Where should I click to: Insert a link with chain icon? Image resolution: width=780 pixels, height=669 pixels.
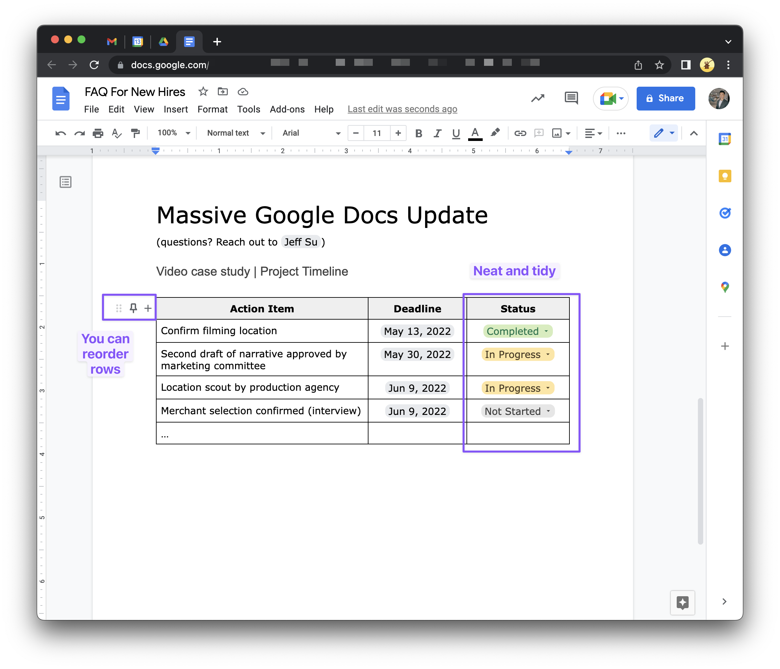coord(520,133)
